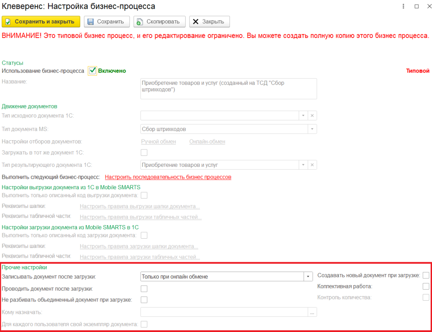The image size is (432, 332).
Task: Clear 'Тип исходного документа 1С' with its X icon
Action: coord(312,116)
